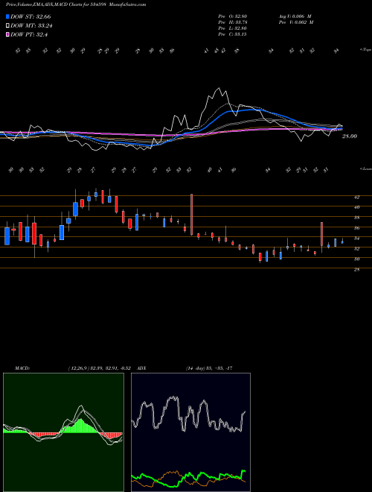Click the 34 price axis label
The height and width of the screenshot is (492, 372).
point(356,239)
